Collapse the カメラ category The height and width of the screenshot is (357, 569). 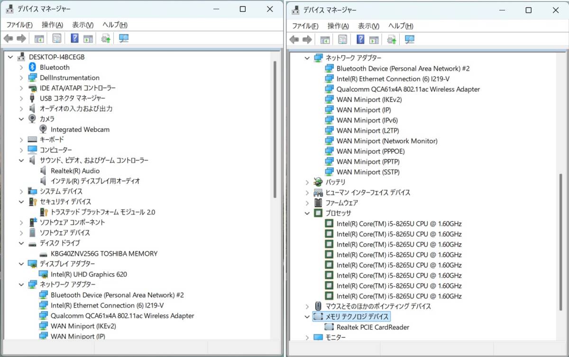click(21, 119)
